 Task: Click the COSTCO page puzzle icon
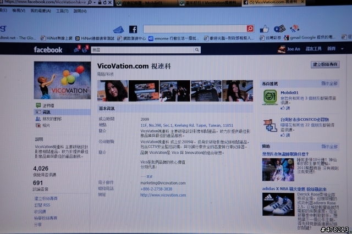(x=270, y=125)
